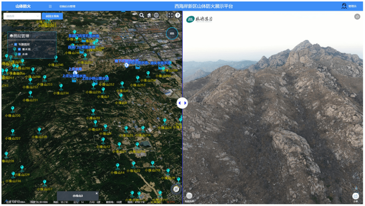Screen dimensions: 365x206
Task: Select the 小珠山245 map marker
Action: coord(56,58)
